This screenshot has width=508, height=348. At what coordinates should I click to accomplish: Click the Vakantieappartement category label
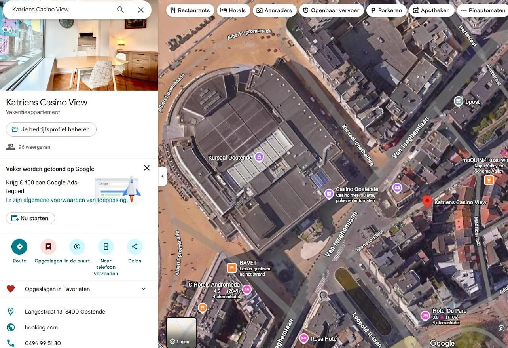click(33, 112)
